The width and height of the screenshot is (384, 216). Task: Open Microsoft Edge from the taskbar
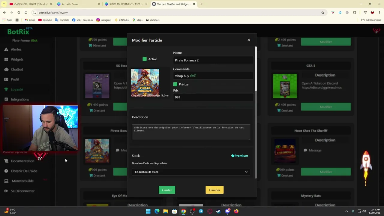(157, 211)
